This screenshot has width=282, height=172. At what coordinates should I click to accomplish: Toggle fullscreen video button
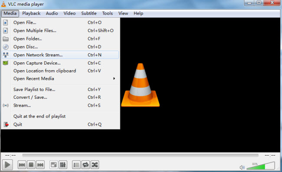click(x=54, y=165)
